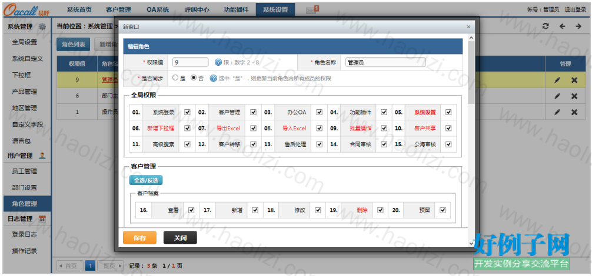The height and width of the screenshot is (276, 592).
Task: Toggle the 预留 checkbox numbered 20
Action: [443, 210]
